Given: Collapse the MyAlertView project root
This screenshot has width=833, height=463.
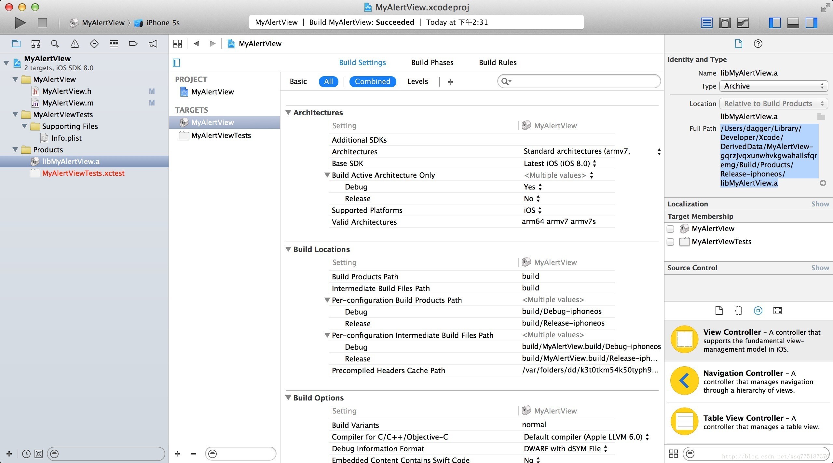Looking at the screenshot, I should point(6,63).
